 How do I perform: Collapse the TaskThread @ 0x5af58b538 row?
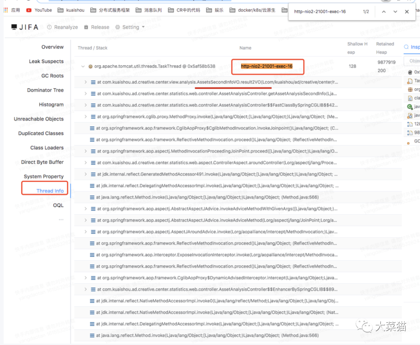(x=83, y=66)
